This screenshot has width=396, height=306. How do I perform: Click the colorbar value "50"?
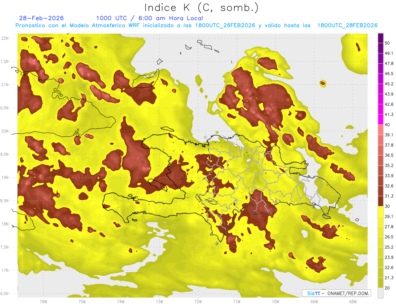[x=387, y=43]
